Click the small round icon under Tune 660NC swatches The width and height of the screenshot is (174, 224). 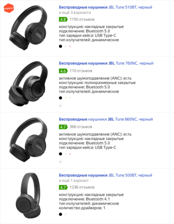coord(61,162)
